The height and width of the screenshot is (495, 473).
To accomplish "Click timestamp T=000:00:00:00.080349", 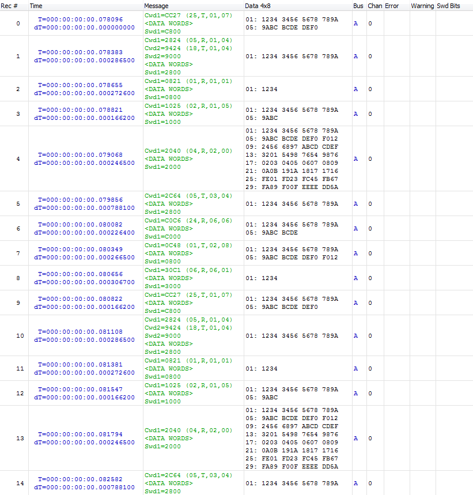I will coord(80,249).
